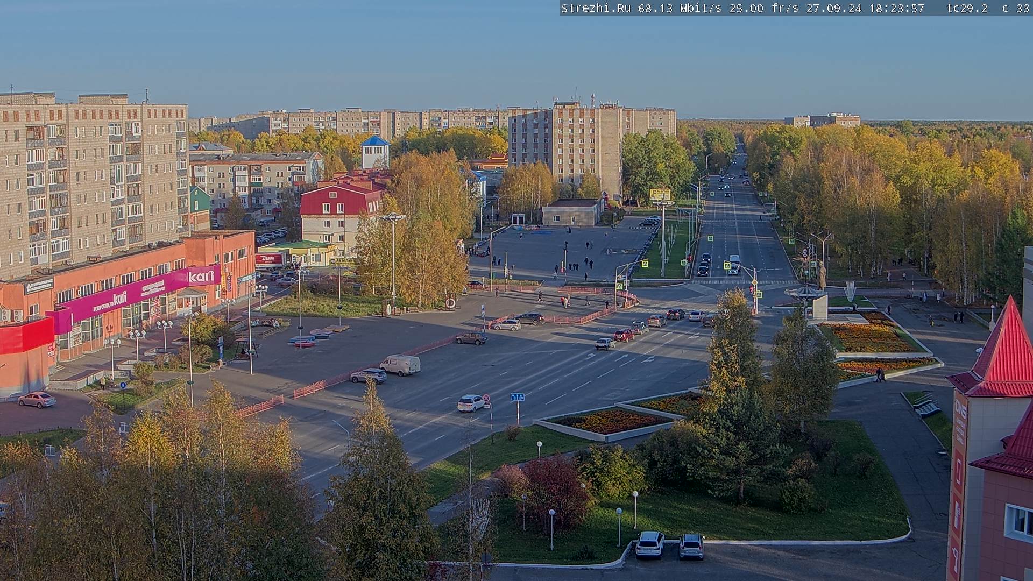Click the Strezhi.Ru label in the overlay

tap(597, 8)
